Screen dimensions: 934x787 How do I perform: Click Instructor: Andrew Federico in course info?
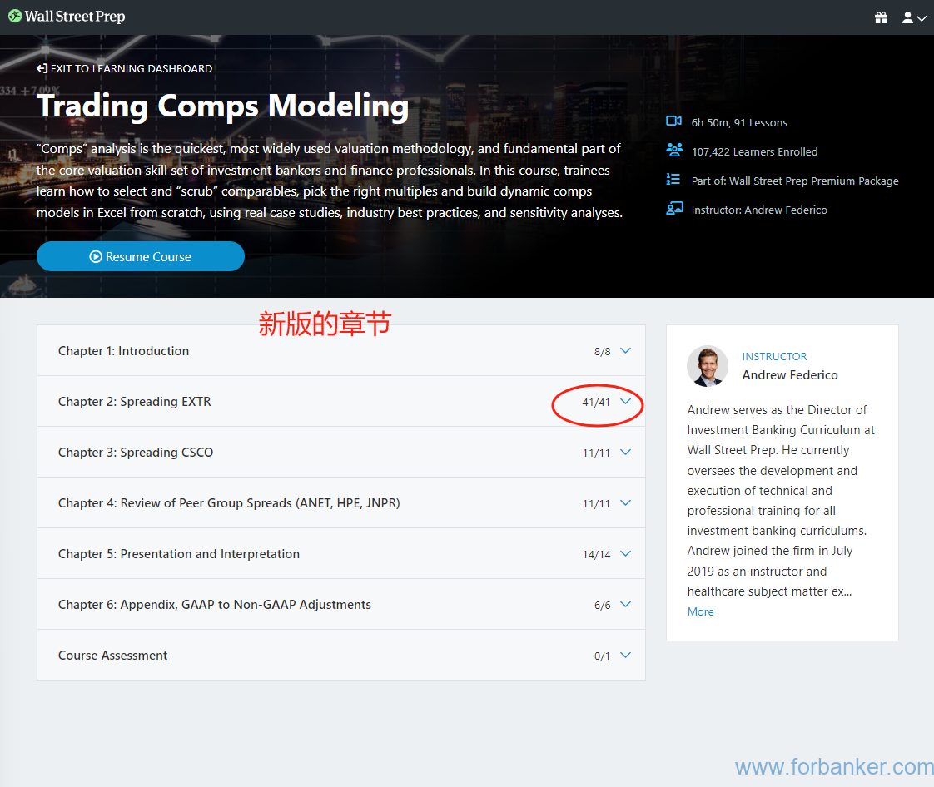point(759,210)
